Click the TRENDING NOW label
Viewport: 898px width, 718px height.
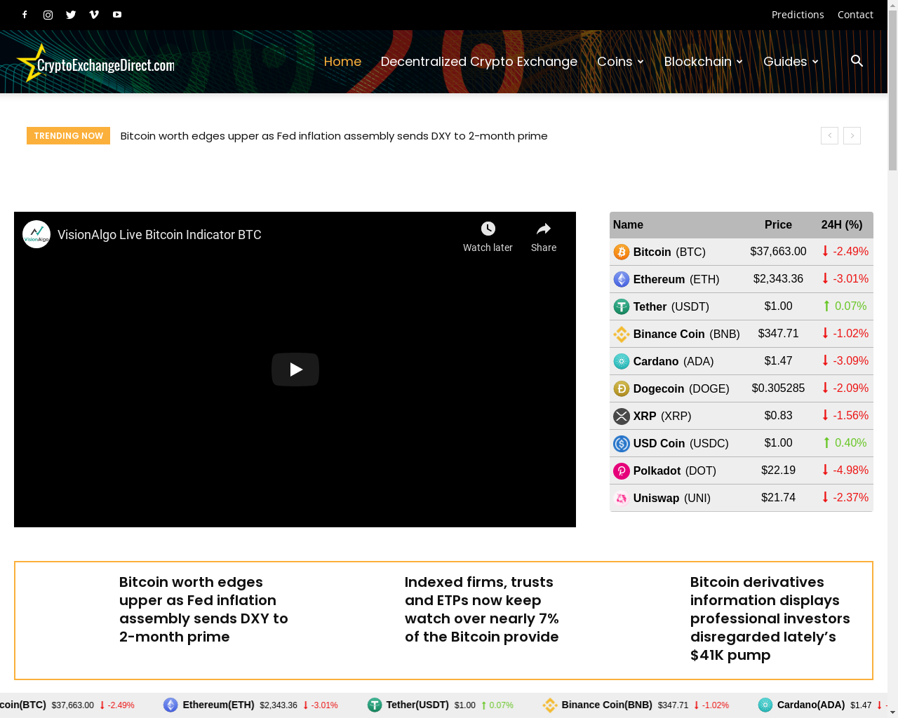pyautogui.click(x=68, y=135)
